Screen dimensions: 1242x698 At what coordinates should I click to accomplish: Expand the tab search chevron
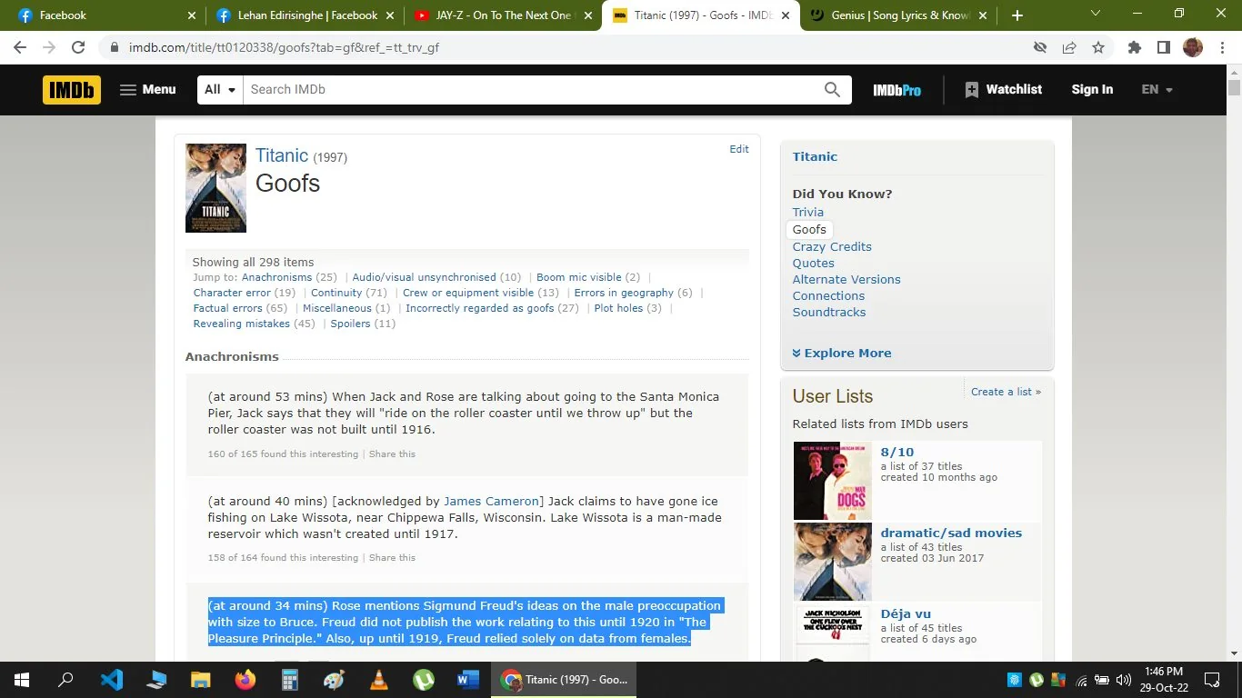pos(1095,14)
